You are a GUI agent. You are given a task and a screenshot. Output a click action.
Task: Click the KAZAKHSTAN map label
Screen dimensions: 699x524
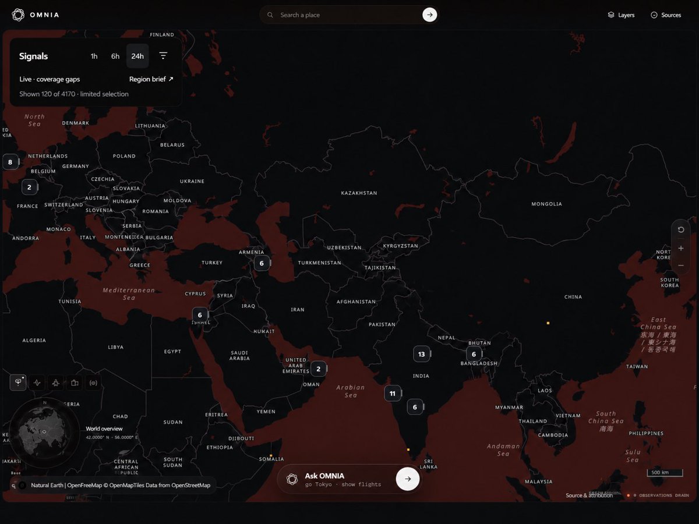point(359,193)
